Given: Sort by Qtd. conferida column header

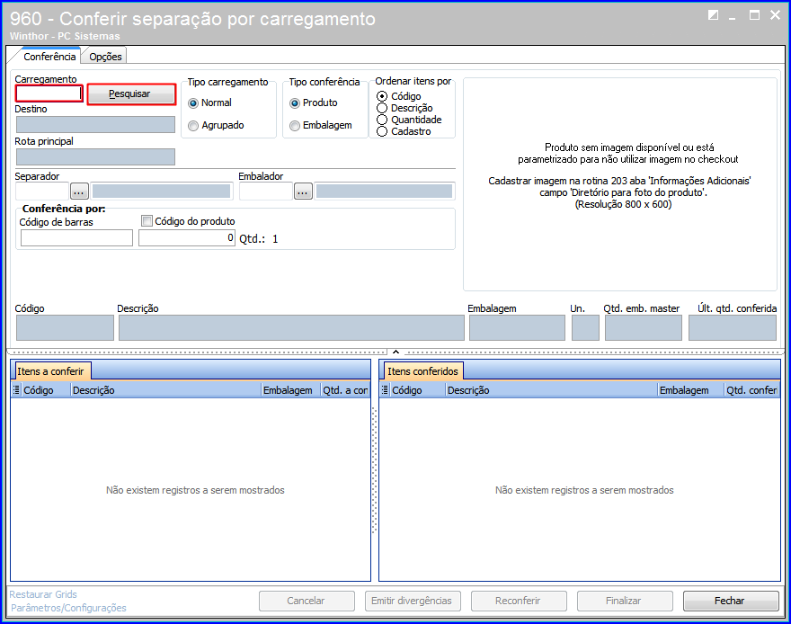Looking at the screenshot, I should pyautogui.click(x=752, y=390).
